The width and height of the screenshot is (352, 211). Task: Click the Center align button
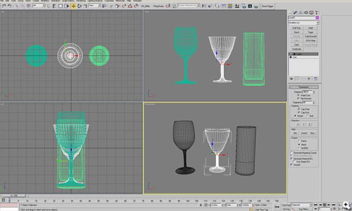[x=304, y=133]
